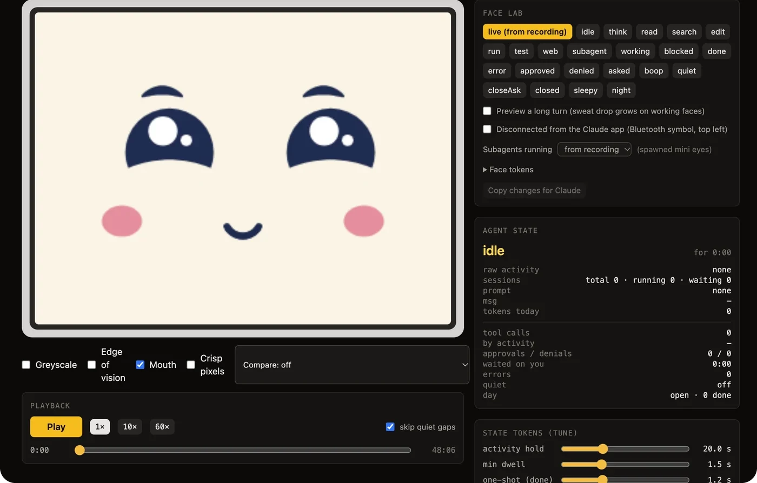Screen dimensions: 757x483
Task: Show the denied face preset
Action: coord(582,71)
